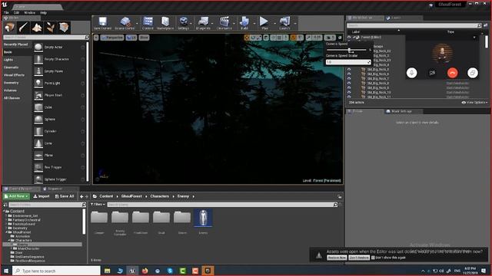
Task: Click the Point Light icon
Action: coord(38,84)
